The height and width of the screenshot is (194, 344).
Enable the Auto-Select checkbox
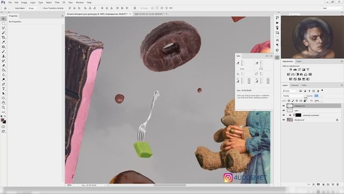(x=13, y=8)
